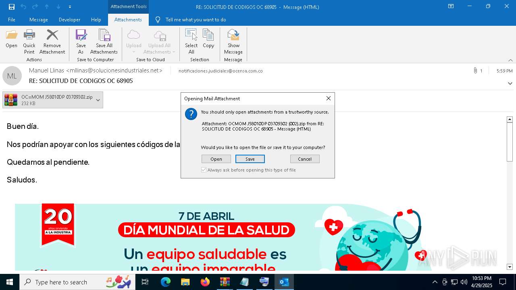
Task: Switch to the Message tab
Action: click(39, 19)
